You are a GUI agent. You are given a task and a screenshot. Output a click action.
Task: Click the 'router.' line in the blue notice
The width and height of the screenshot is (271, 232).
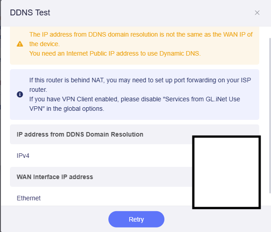click(x=39, y=89)
